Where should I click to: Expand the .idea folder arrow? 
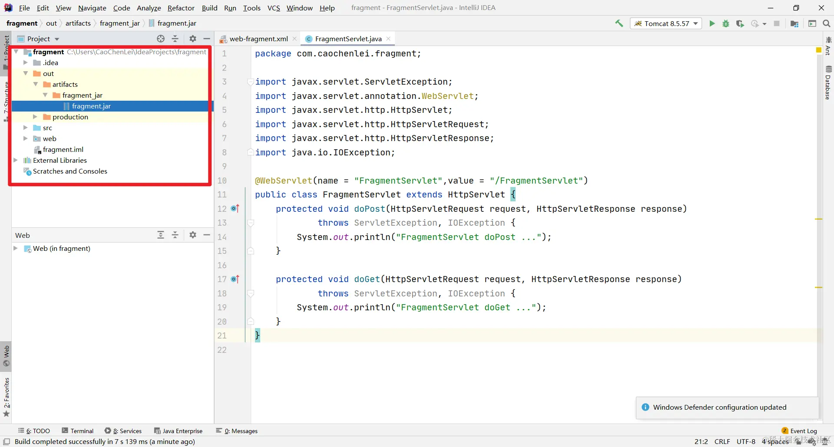click(26, 62)
